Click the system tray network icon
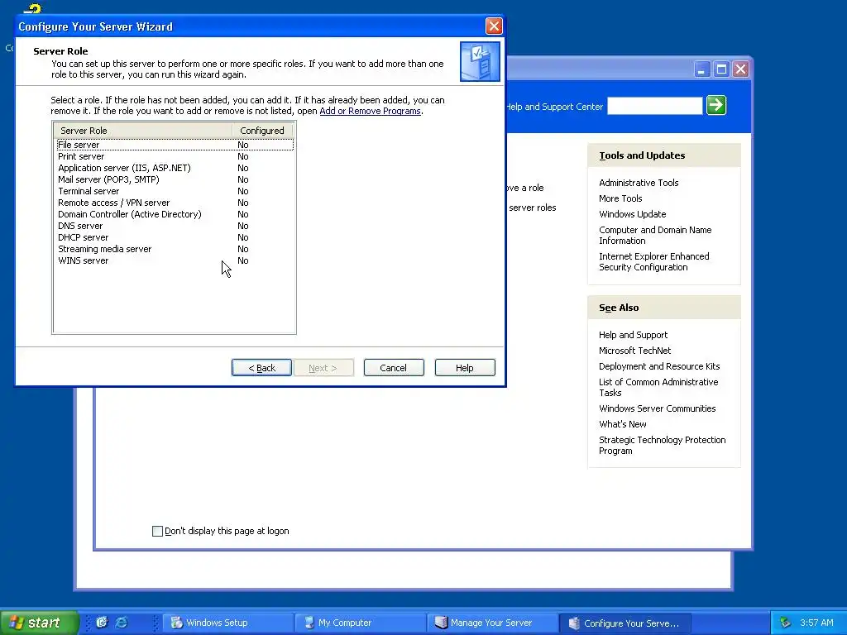This screenshot has width=847, height=635. [785, 623]
